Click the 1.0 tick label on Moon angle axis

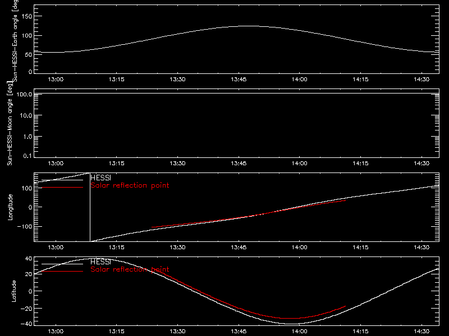pos(28,137)
